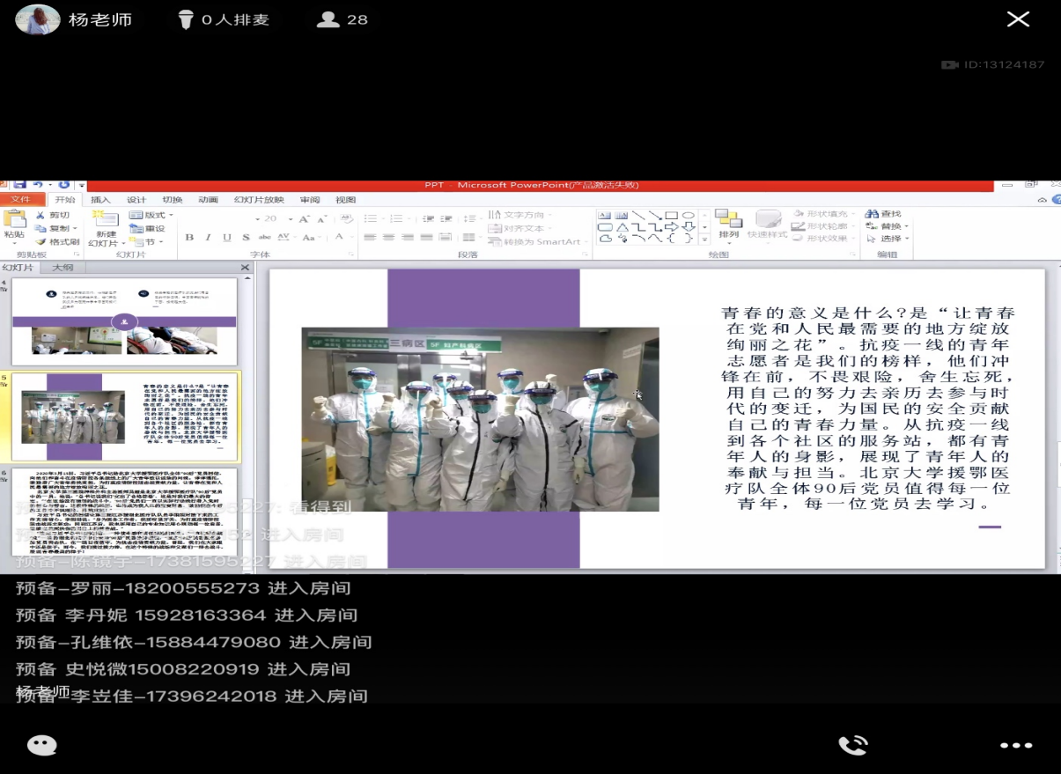Switch to the Slide Show (幻灯片放映) tab
Image resolution: width=1061 pixels, height=774 pixels.
[259, 200]
